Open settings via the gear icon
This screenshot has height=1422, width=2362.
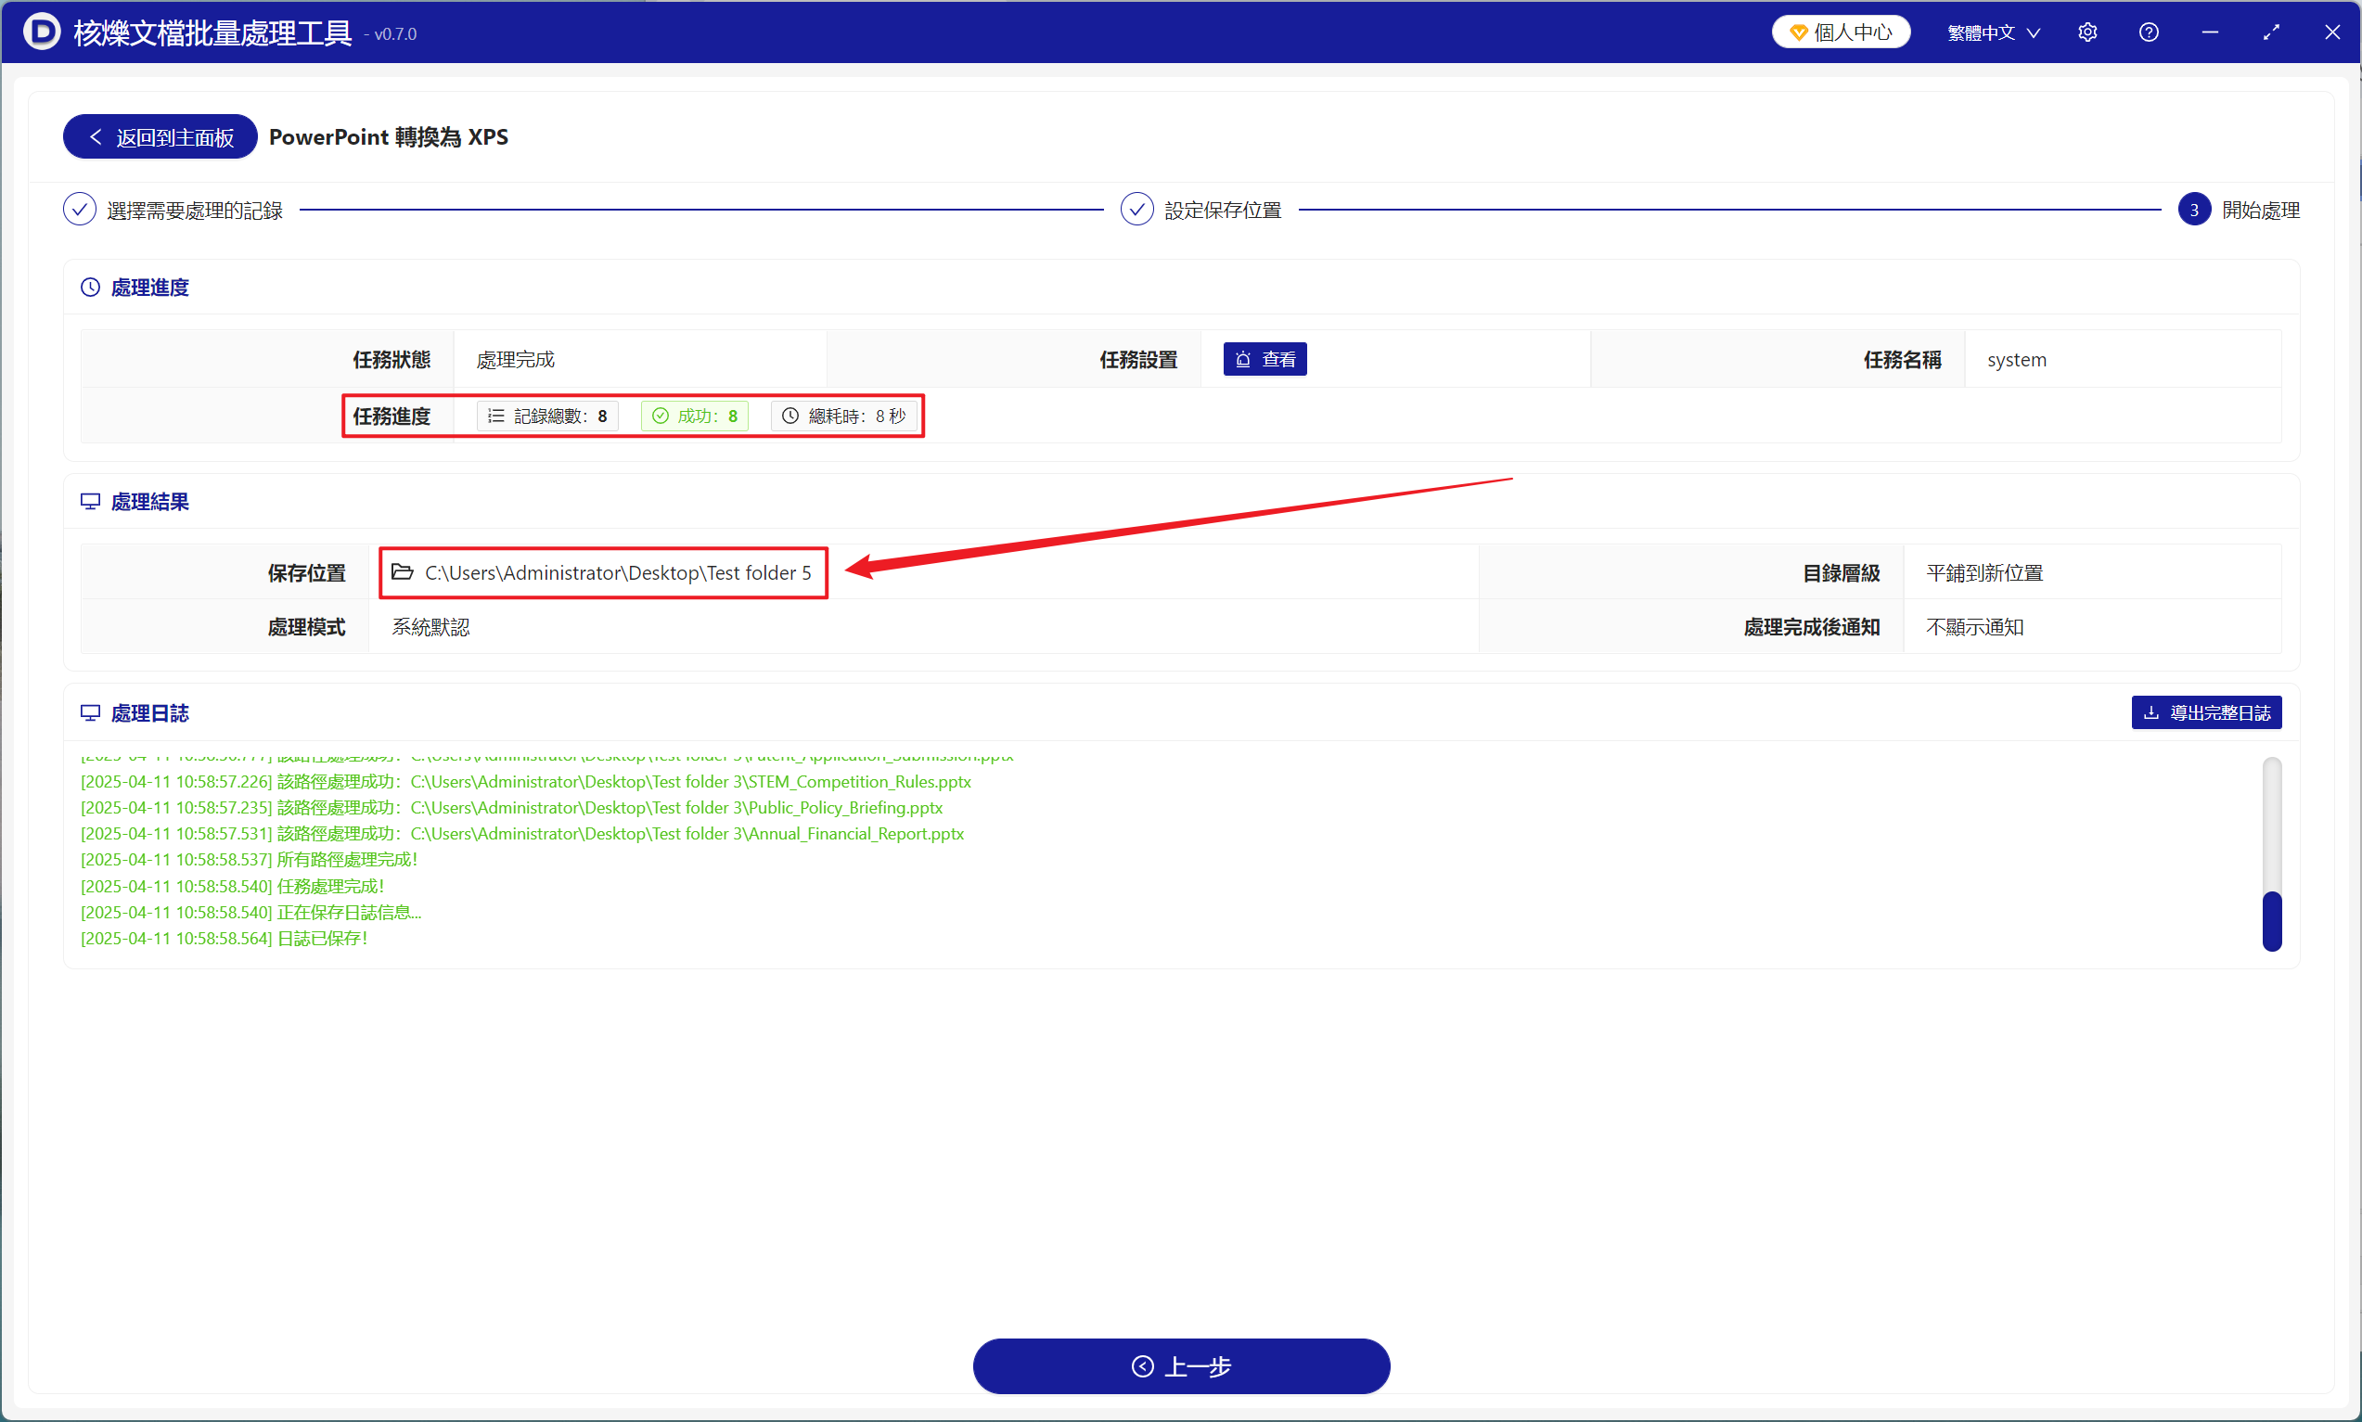[x=2087, y=32]
